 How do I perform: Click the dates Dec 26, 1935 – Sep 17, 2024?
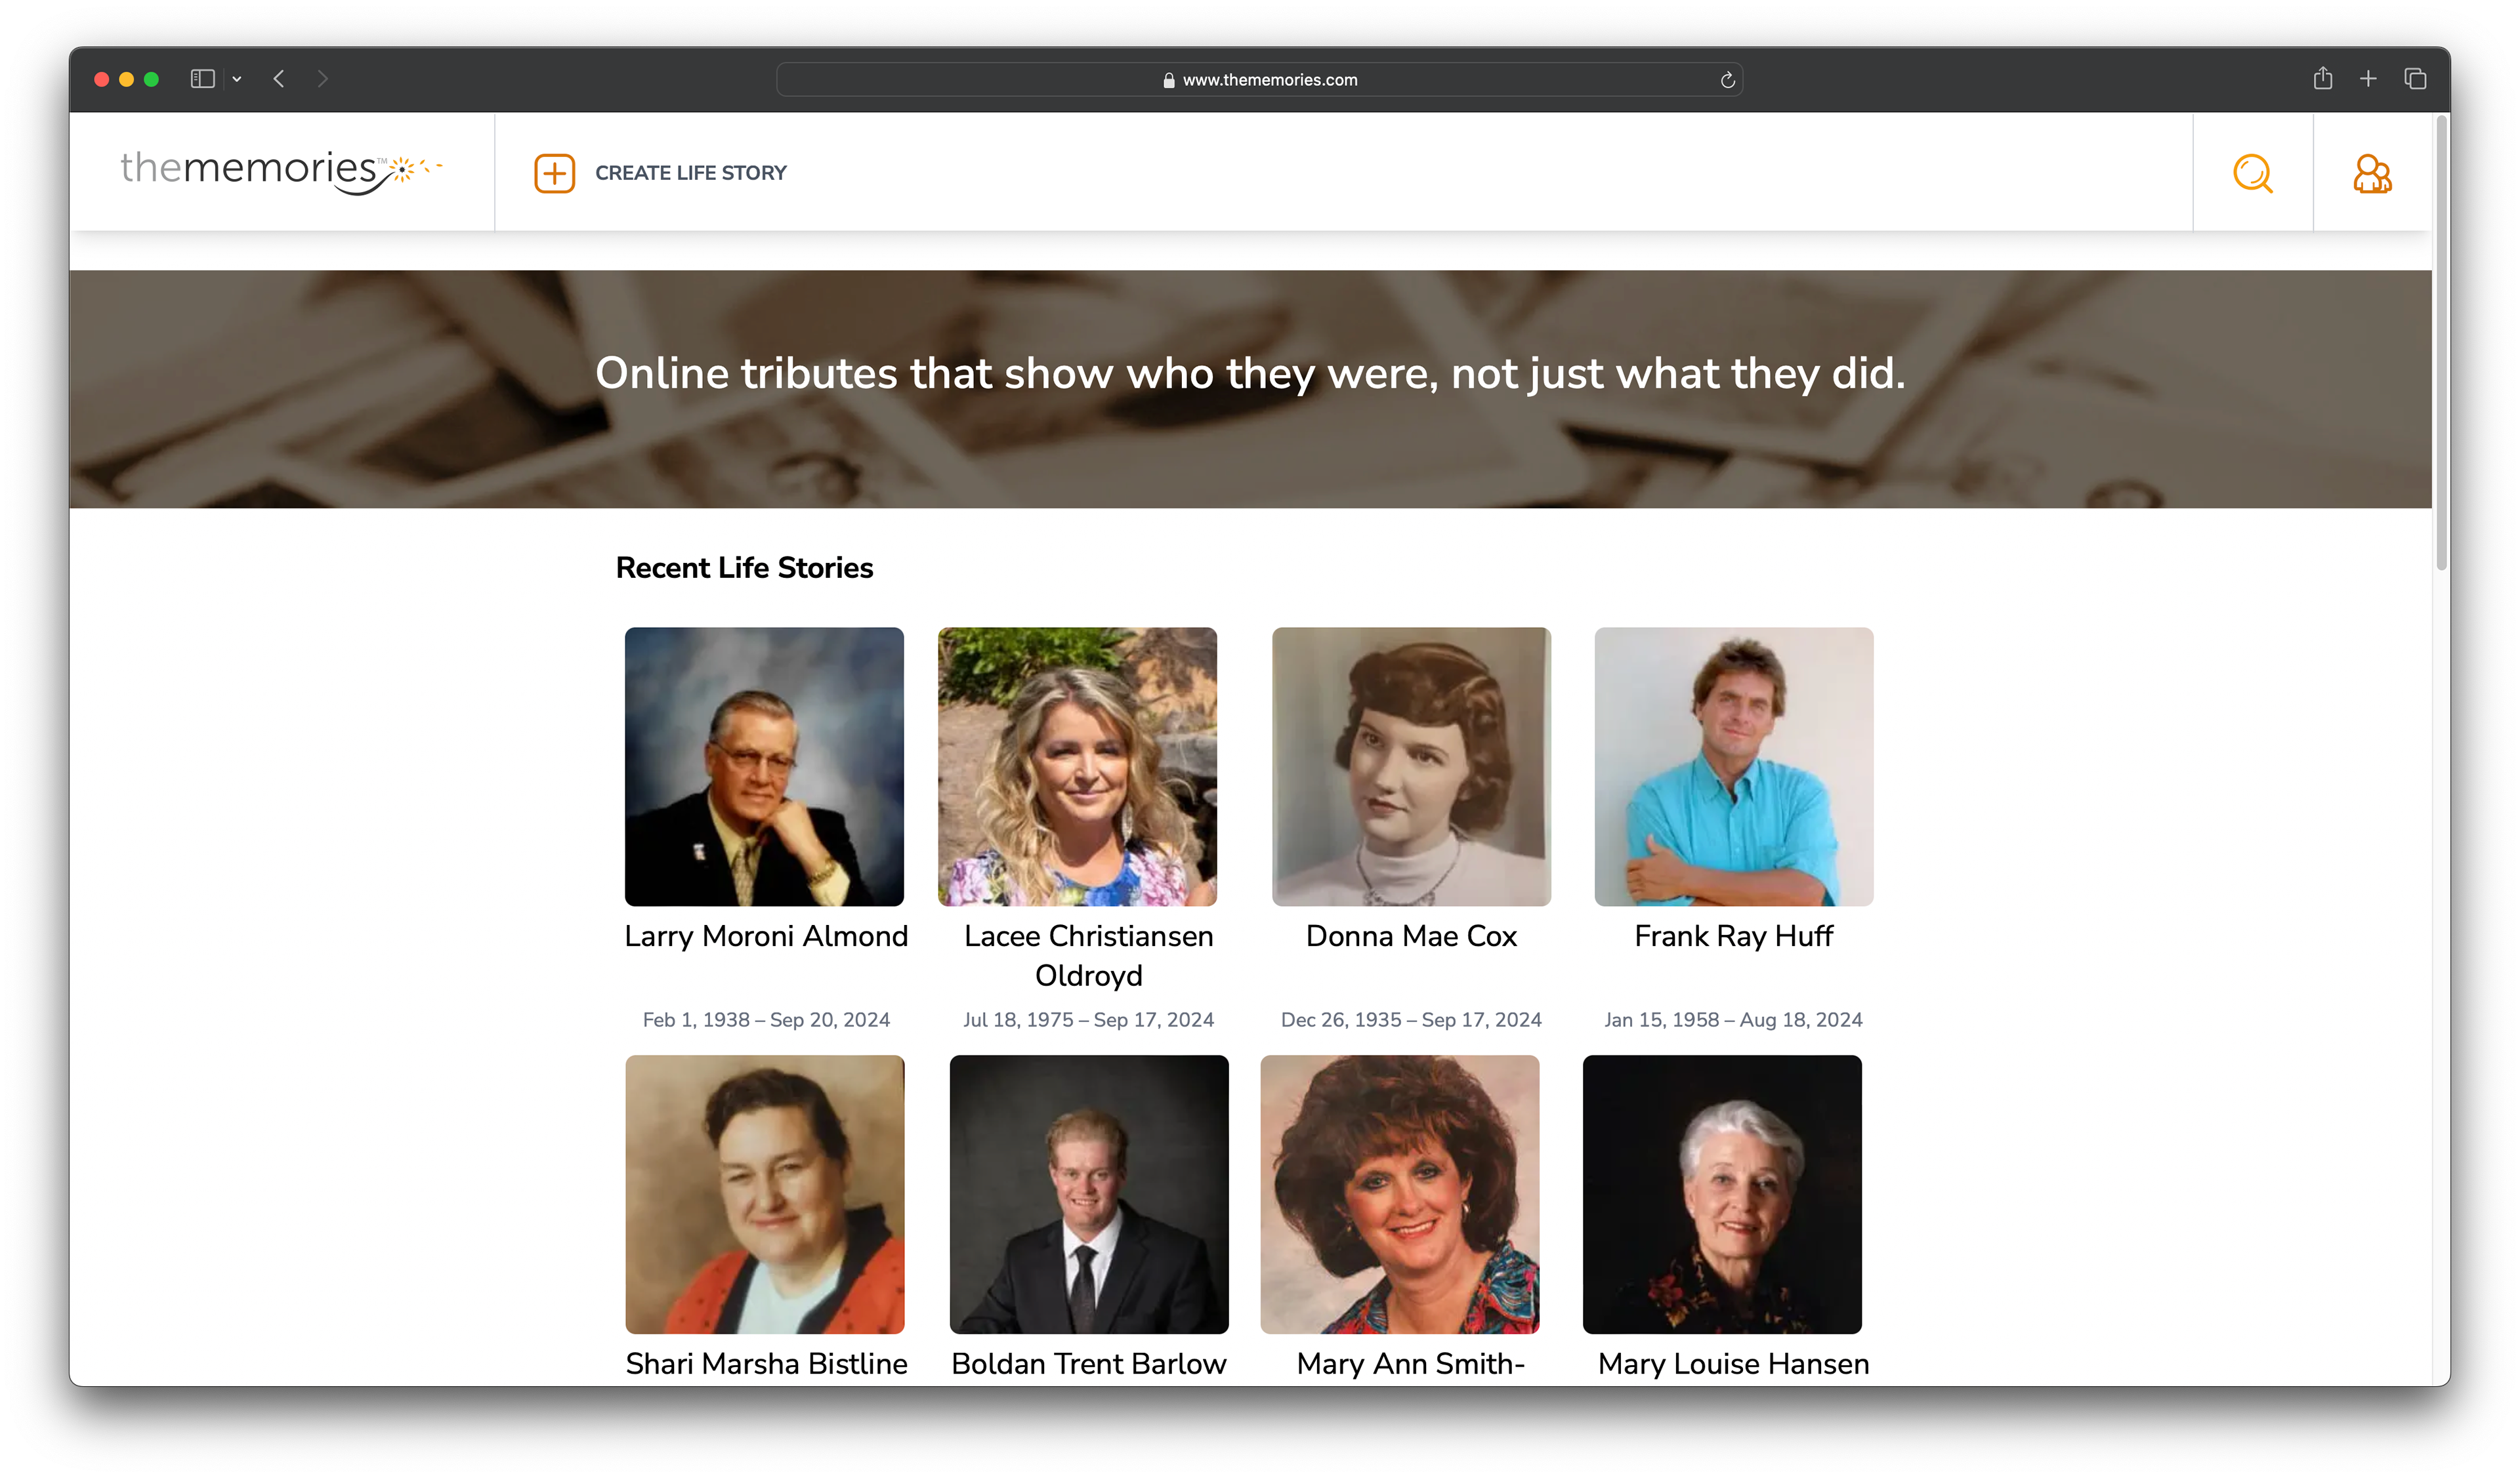point(1411,1019)
